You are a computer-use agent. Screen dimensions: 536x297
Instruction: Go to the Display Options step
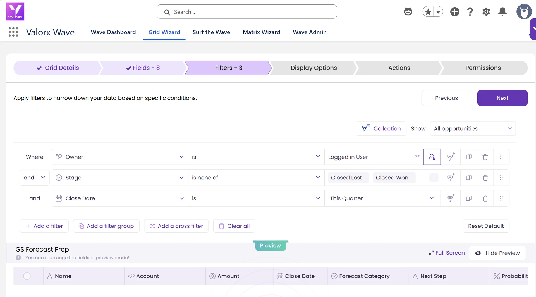point(314,68)
